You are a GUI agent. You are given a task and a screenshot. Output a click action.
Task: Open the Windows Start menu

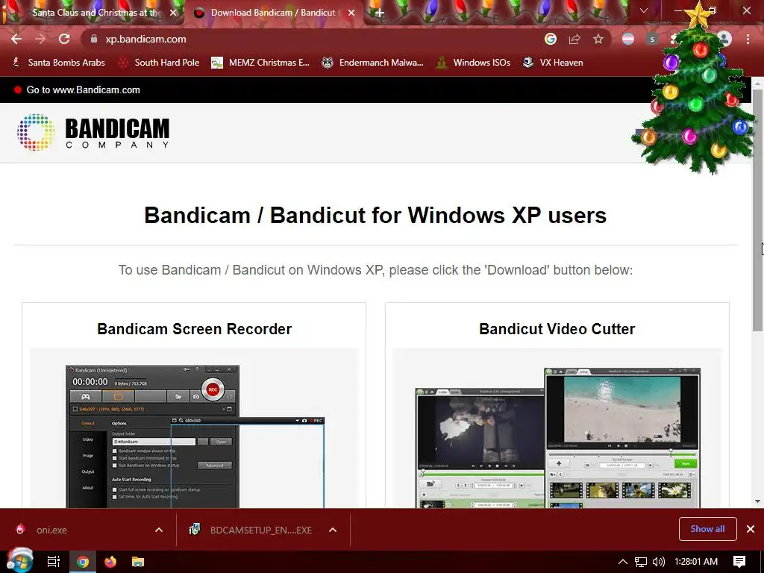point(19,561)
